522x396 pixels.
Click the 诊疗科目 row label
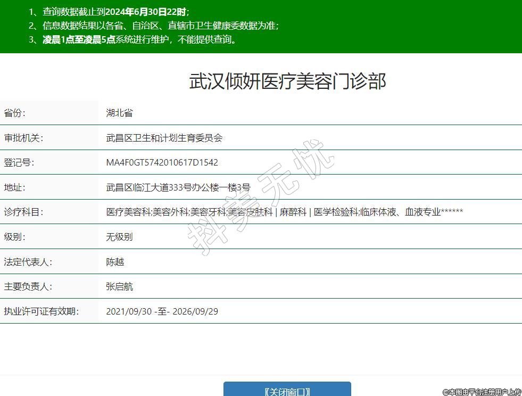[23, 212]
